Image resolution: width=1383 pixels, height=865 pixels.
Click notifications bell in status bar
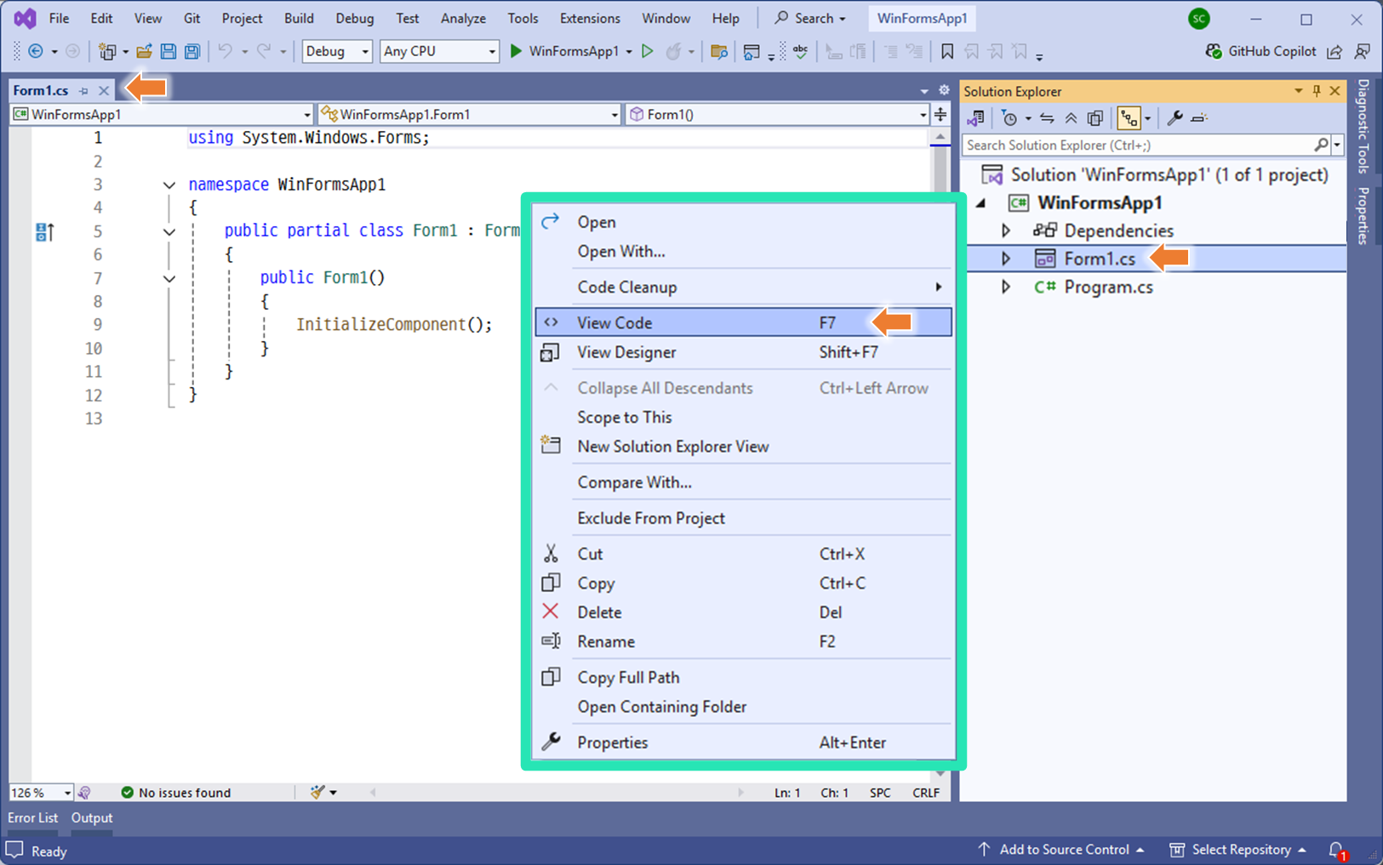1337,850
